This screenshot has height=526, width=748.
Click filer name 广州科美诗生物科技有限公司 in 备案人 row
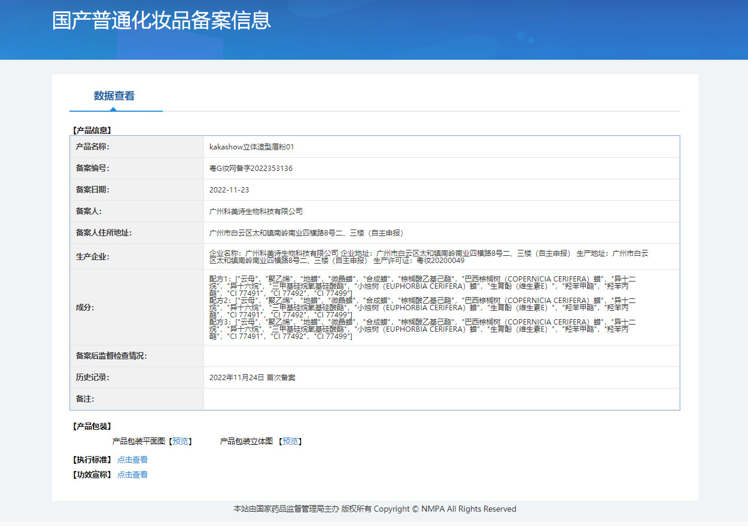coord(256,212)
